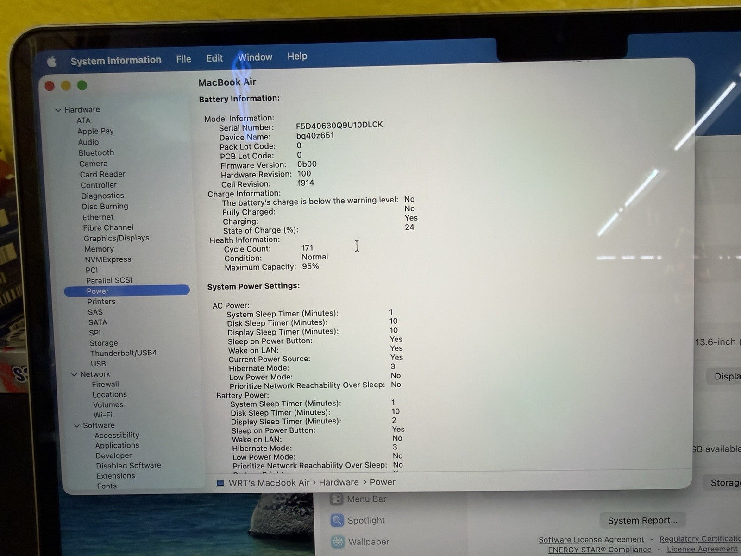Click the battery serial number F5D40630Q9U10DLCK

click(339, 125)
